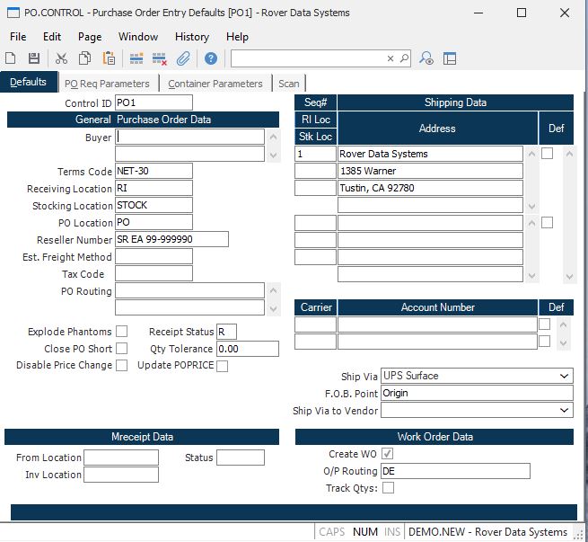Click the Cut scissors icon
The image size is (588, 542).
point(61,58)
